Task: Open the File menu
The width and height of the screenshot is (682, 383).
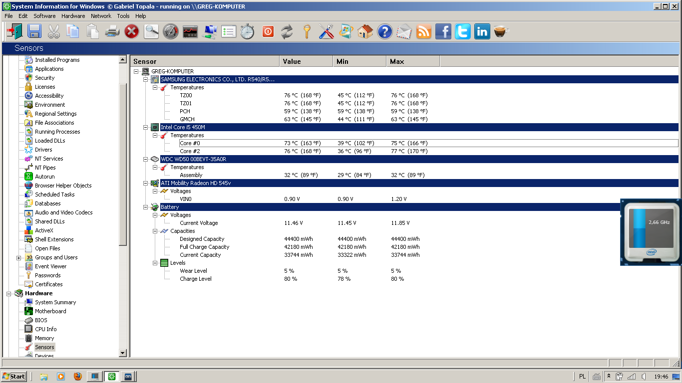Action: [8, 16]
